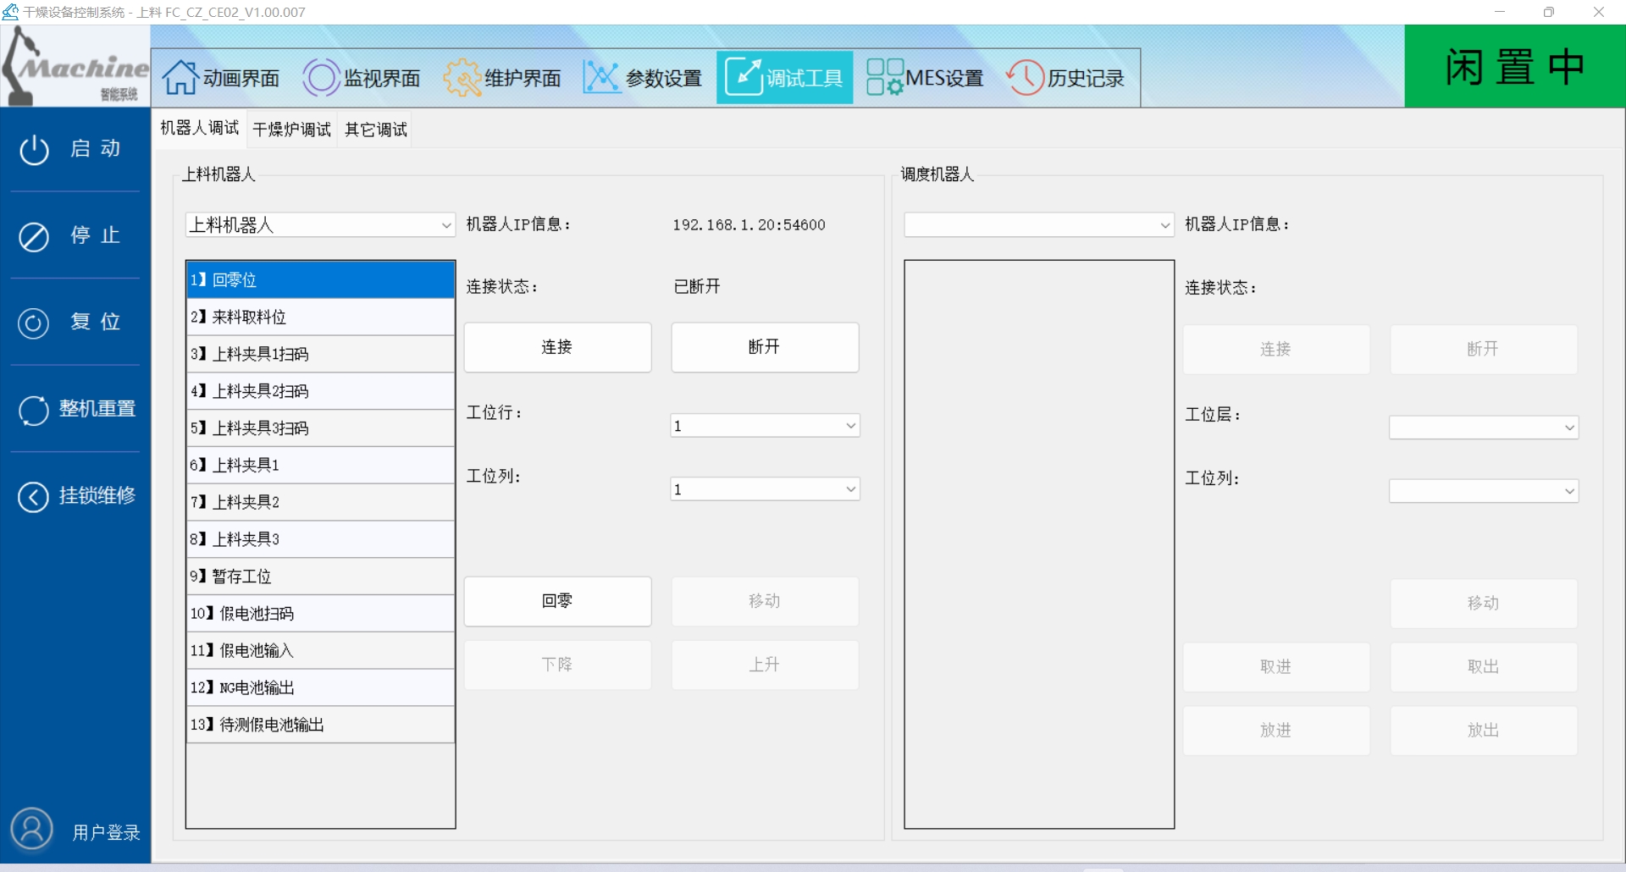The image size is (1626, 872).
Task: Switch to 机器人调试 tab
Action: tap(200, 128)
